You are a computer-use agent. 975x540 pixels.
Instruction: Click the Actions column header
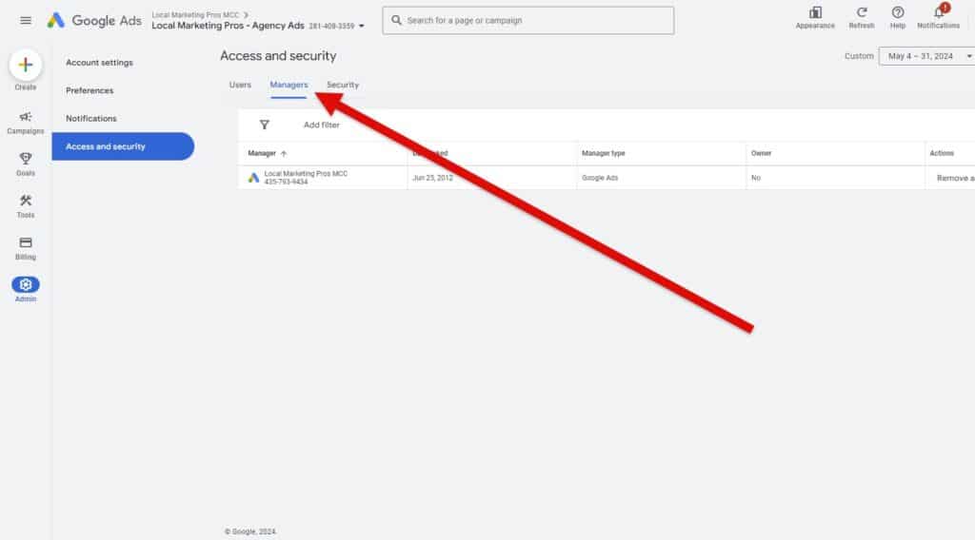click(942, 153)
